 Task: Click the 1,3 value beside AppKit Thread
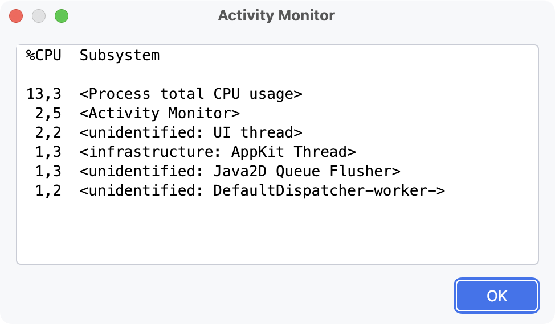click(48, 152)
